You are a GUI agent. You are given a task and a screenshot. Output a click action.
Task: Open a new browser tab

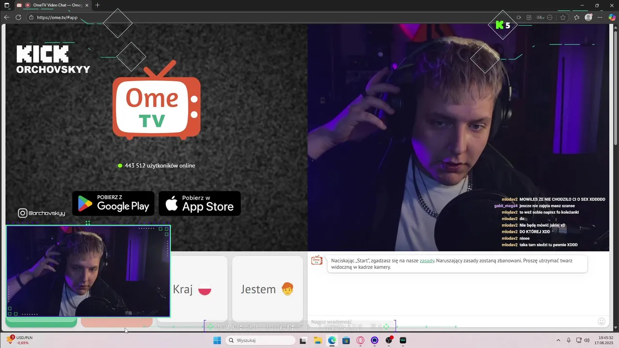point(97,5)
